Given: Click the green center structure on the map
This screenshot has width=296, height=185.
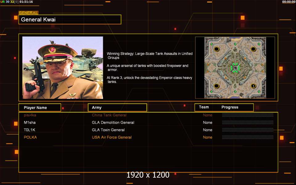Looking at the screenshot, I should [x=235, y=68].
